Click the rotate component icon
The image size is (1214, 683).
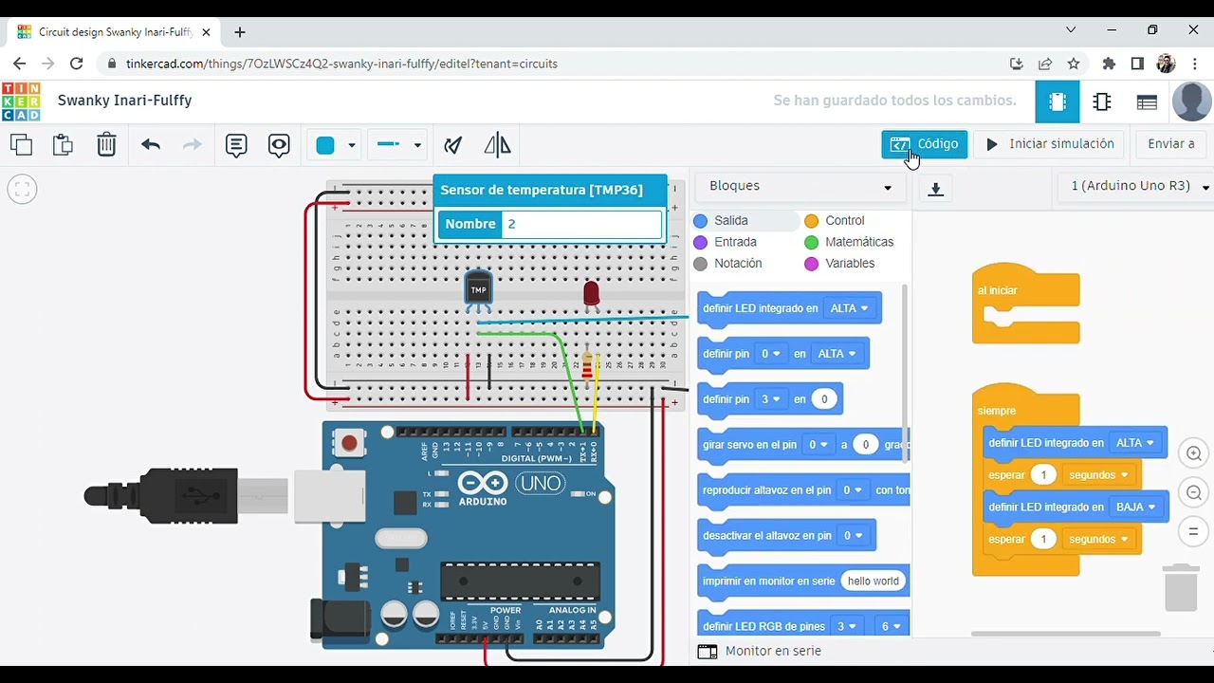tap(453, 145)
